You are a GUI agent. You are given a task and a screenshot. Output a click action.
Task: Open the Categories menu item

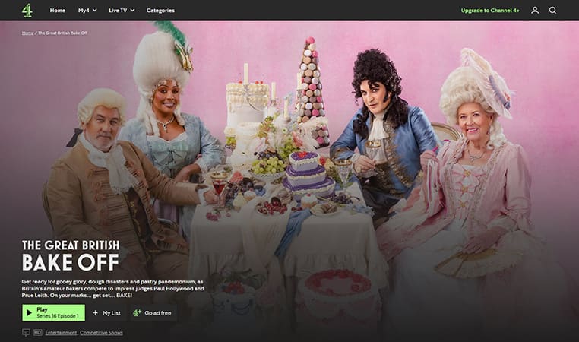pos(160,11)
